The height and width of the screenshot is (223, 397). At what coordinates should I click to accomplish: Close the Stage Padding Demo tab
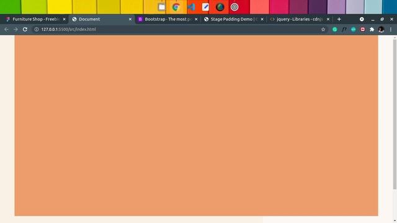[262, 19]
